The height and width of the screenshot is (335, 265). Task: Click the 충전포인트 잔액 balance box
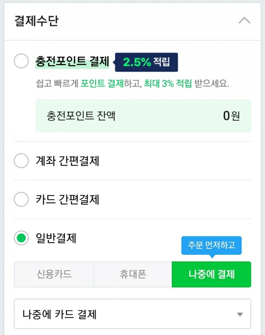click(x=143, y=116)
